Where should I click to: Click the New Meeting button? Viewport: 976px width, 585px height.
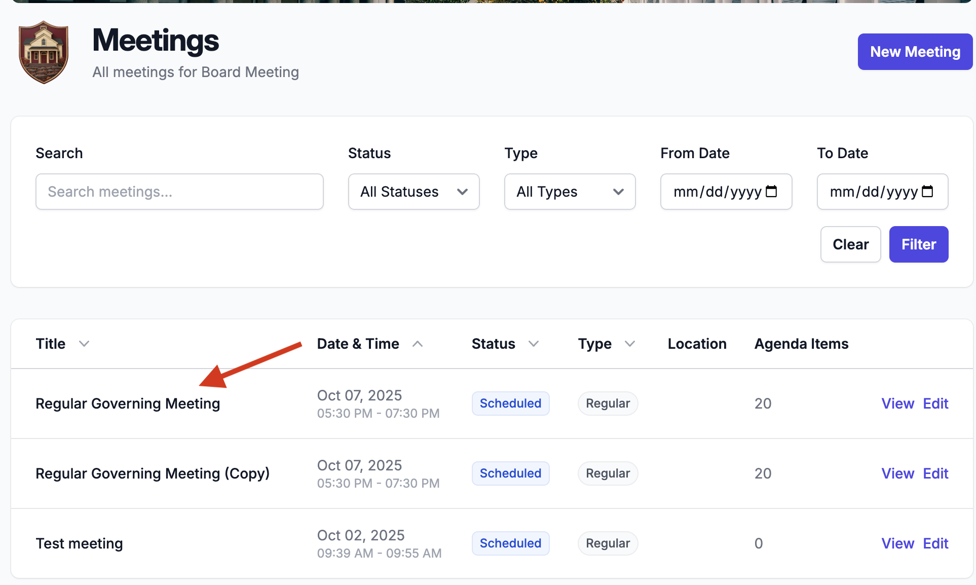tap(915, 52)
